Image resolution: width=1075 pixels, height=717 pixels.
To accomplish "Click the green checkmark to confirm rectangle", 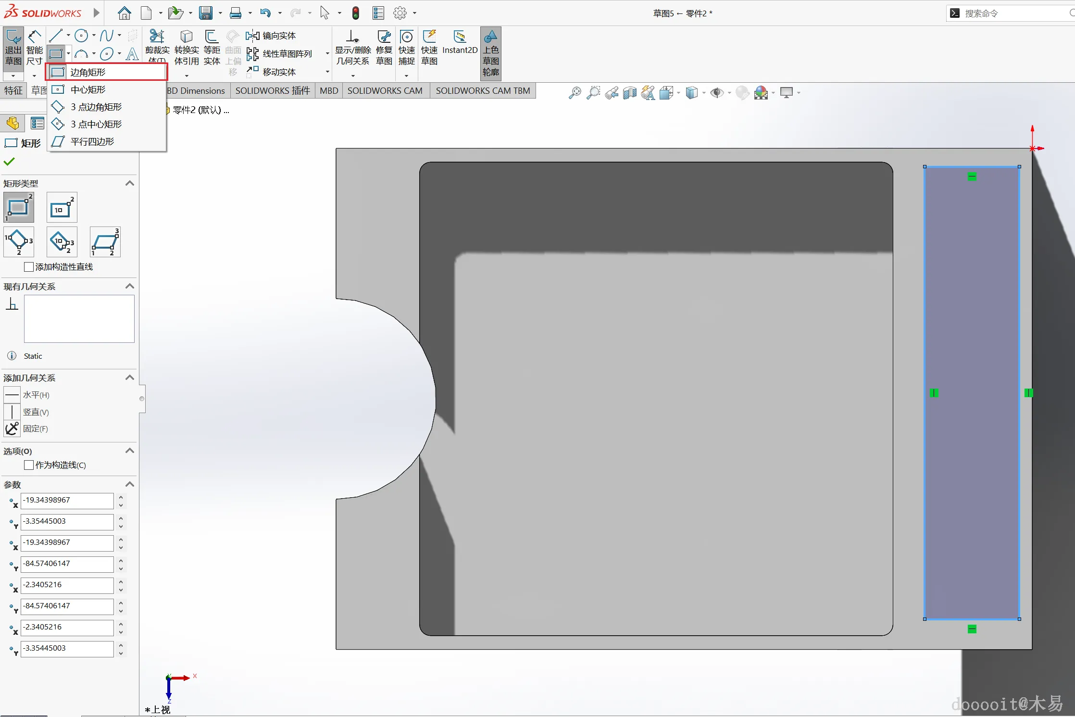I will [x=9, y=162].
